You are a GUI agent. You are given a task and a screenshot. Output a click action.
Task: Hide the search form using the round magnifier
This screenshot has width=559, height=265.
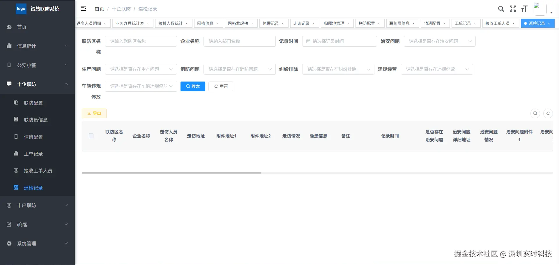tap(535, 113)
